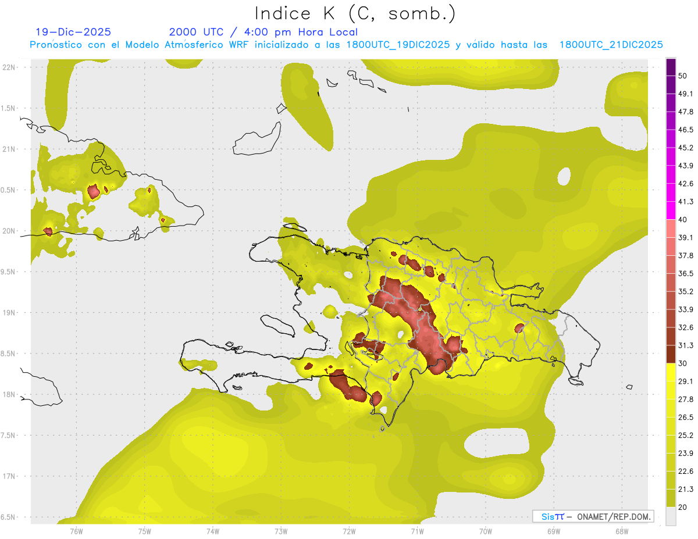Click the "31.3" color scale label
This screenshot has height=539, width=698.
tap(685, 345)
